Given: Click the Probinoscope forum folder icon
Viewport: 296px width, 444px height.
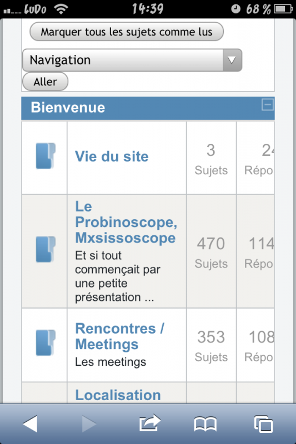Looking at the screenshot, I should 46,249.
